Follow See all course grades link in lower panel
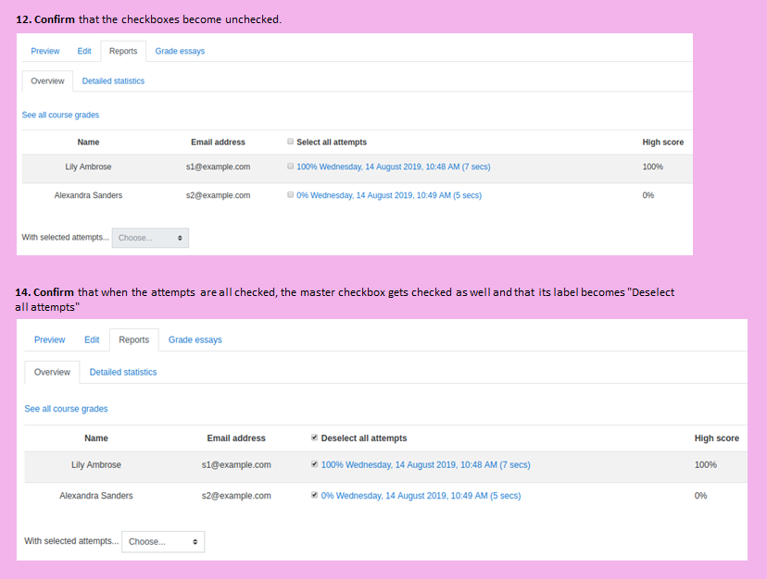This screenshot has height=579, width=767. [66, 409]
